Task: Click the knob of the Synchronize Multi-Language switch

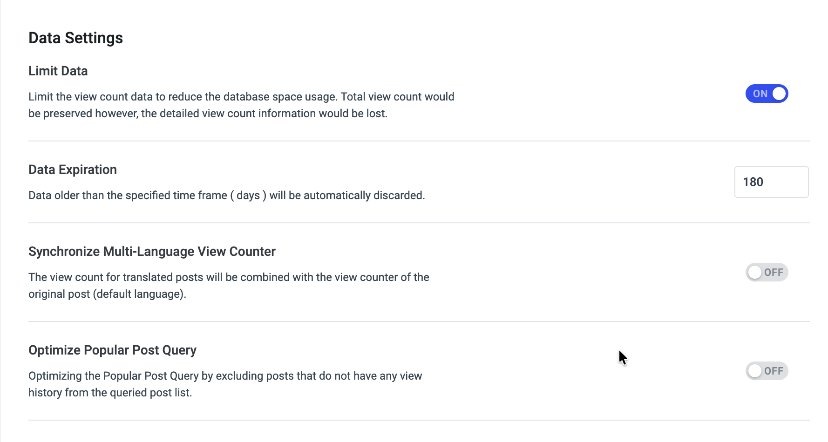Action: click(755, 272)
